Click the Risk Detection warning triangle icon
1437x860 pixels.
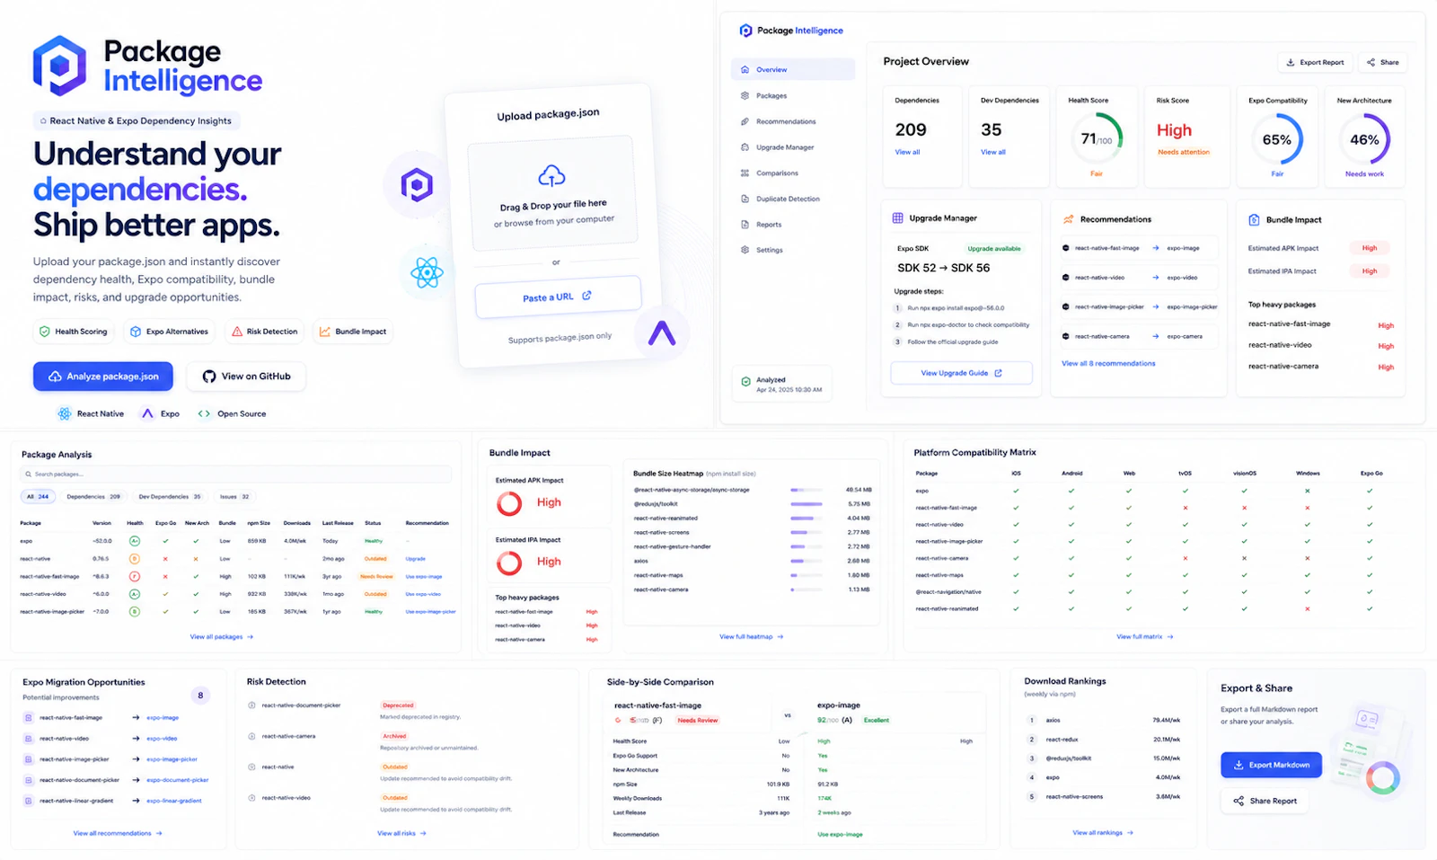coord(237,332)
